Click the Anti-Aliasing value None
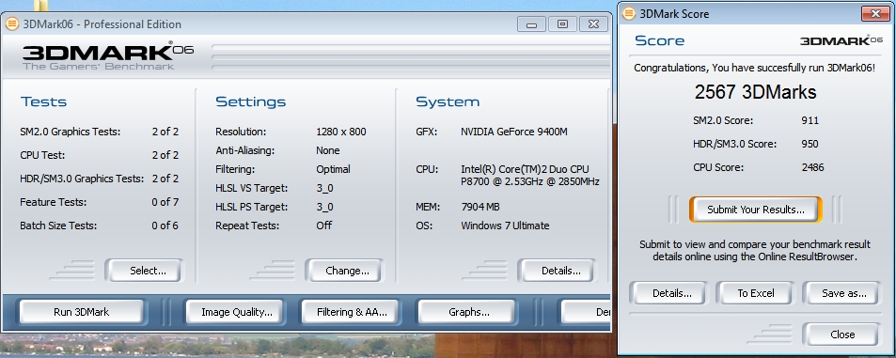 coord(328,150)
